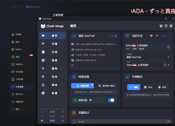This screenshot has height=126, width=175.
Task: Click the delay badge inside 节点 dropdown field
Action: coord(165,65)
